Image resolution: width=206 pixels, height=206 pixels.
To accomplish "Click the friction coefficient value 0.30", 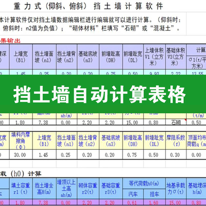I will (175, 155).
